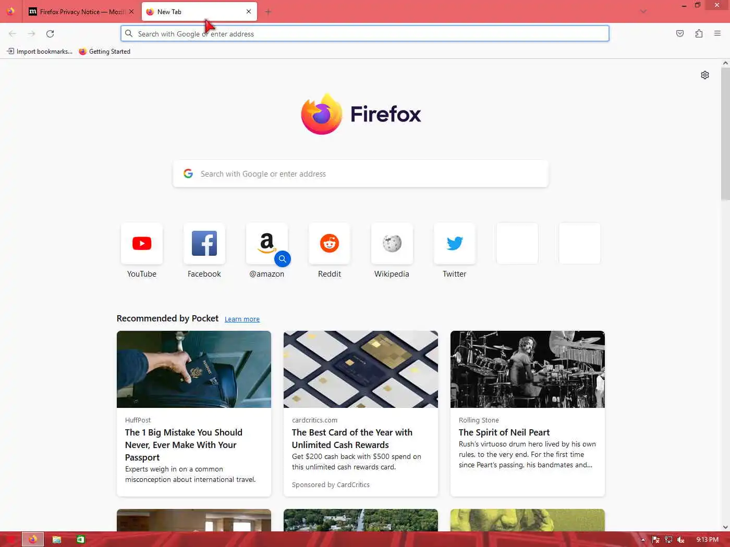Click Pocket Learn more link
The image size is (730, 547).
tap(242, 319)
